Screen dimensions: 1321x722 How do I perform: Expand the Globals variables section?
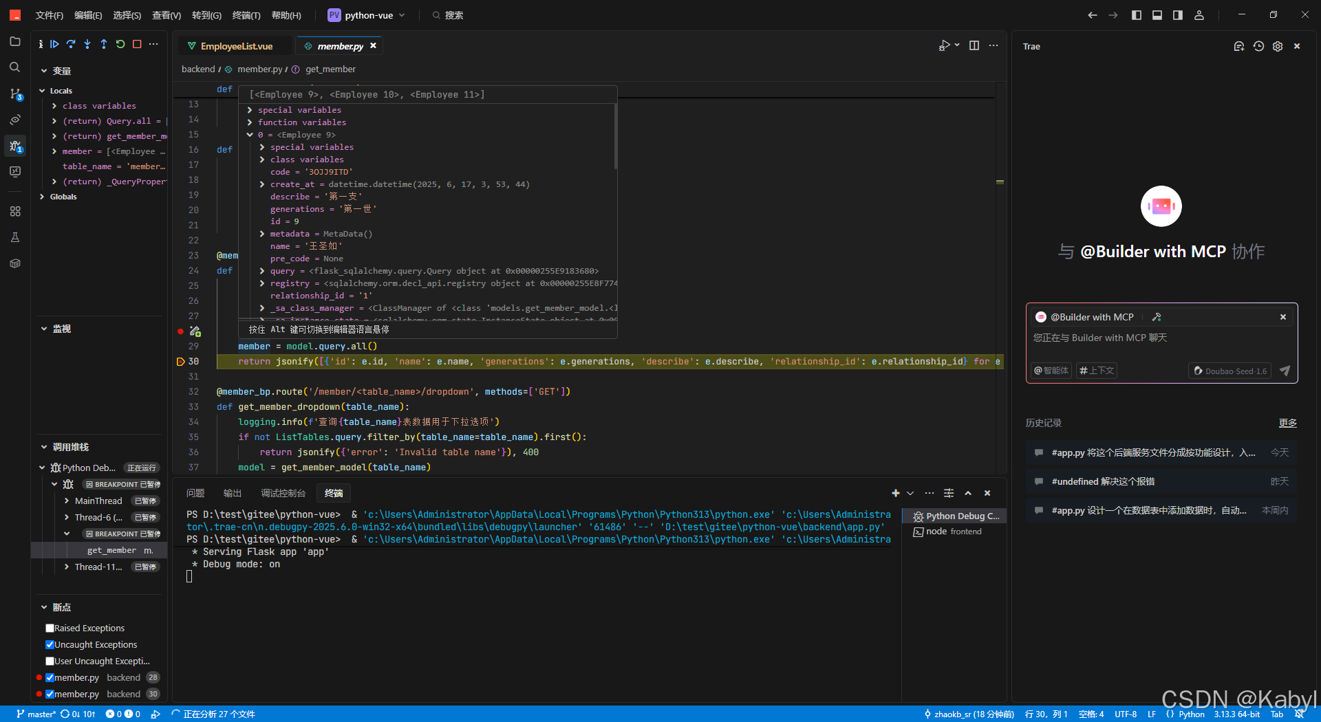click(41, 197)
